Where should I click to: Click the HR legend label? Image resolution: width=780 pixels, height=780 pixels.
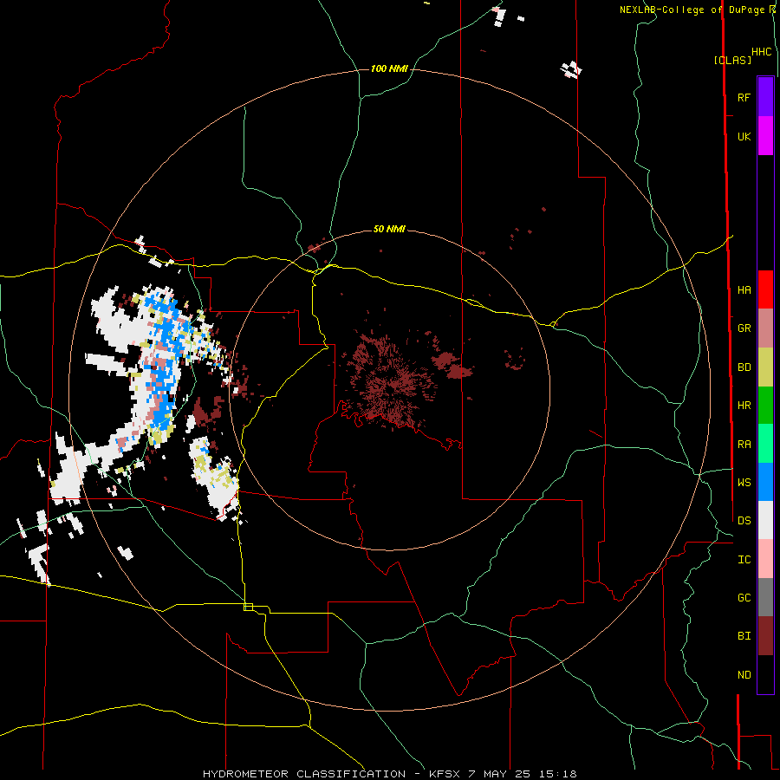[744, 406]
